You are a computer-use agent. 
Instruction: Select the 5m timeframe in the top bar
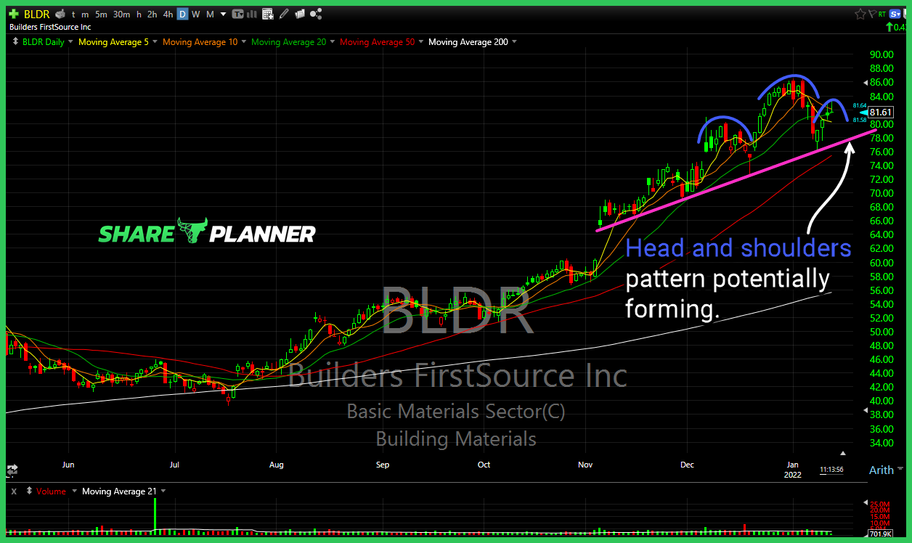pyautogui.click(x=101, y=13)
